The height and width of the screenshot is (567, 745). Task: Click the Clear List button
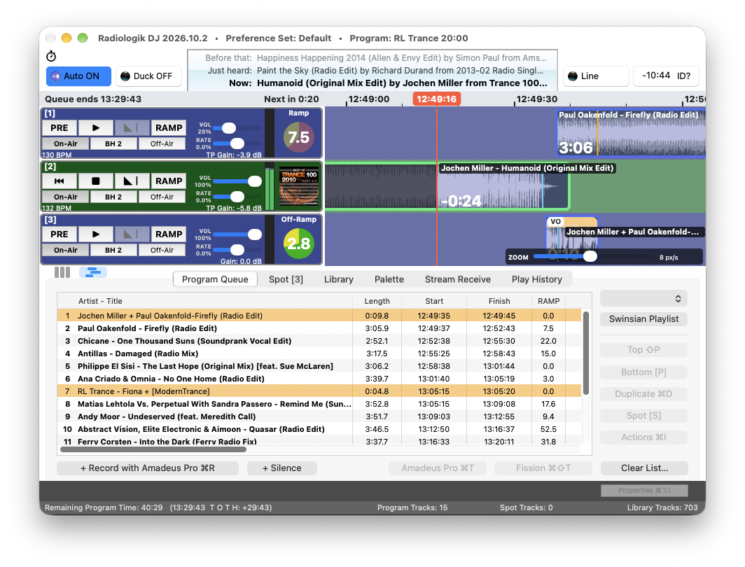coord(644,468)
